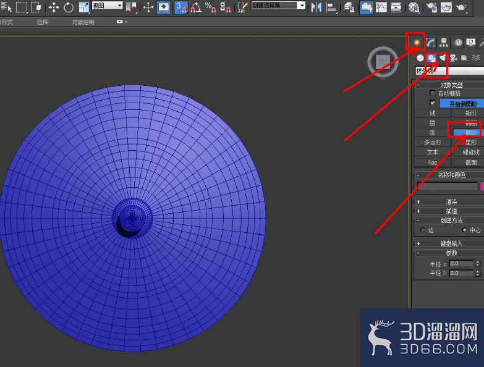Image resolution: width=484 pixels, height=367 pixels.
Task: Open the magenta object color swatch
Action: point(482,186)
